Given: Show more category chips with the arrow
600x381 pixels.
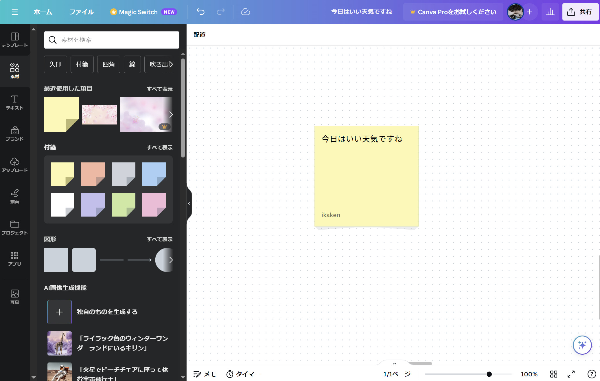Looking at the screenshot, I should pyautogui.click(x=171, y=64).
